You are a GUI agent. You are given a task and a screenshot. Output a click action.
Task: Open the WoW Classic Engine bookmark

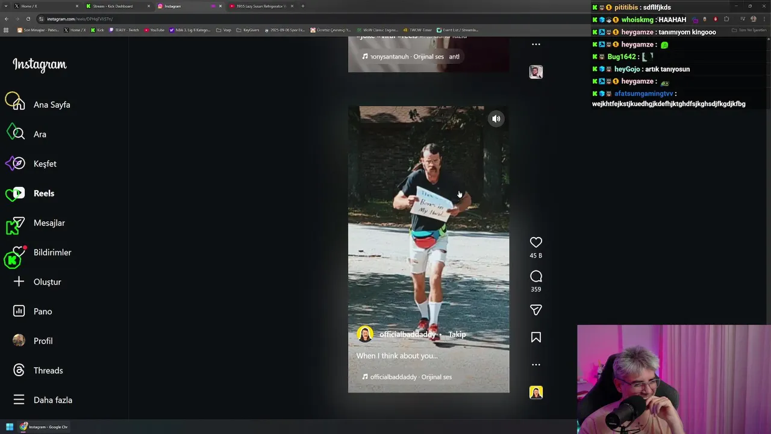click(377, 30)
